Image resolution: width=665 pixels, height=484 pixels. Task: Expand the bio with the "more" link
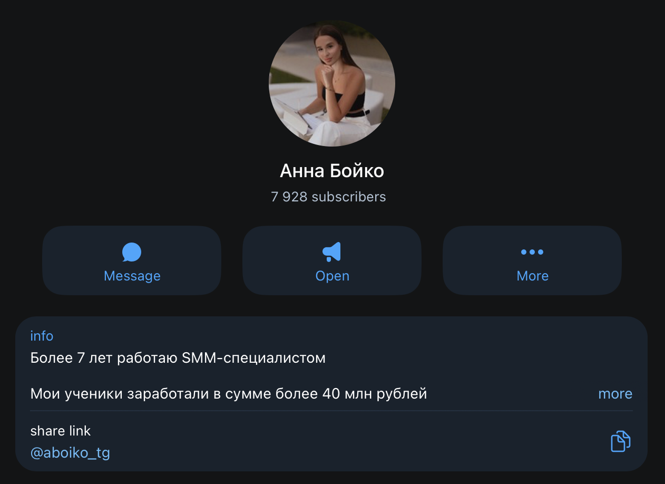[615, 394]
